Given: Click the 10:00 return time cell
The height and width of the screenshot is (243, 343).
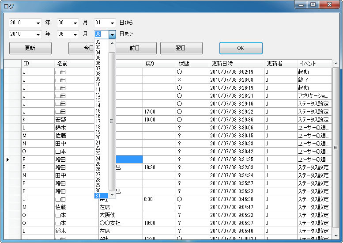Looking at the screenshot, I should click(x=159, y=120).
